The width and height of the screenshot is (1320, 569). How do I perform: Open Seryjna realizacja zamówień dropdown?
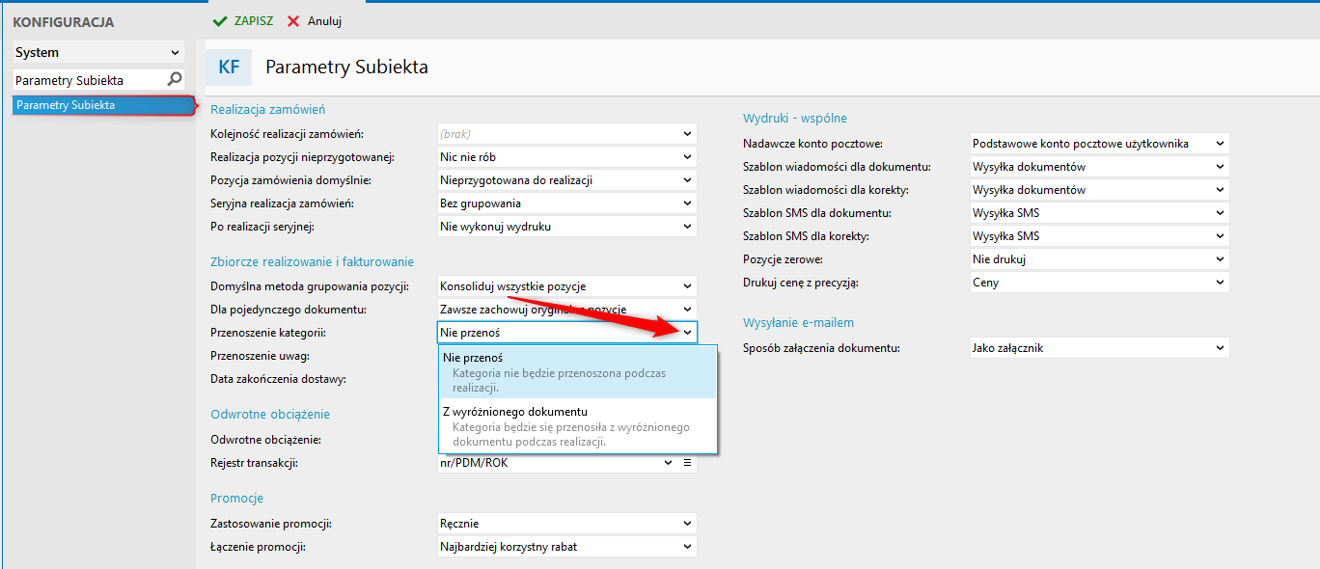(687, 203)
